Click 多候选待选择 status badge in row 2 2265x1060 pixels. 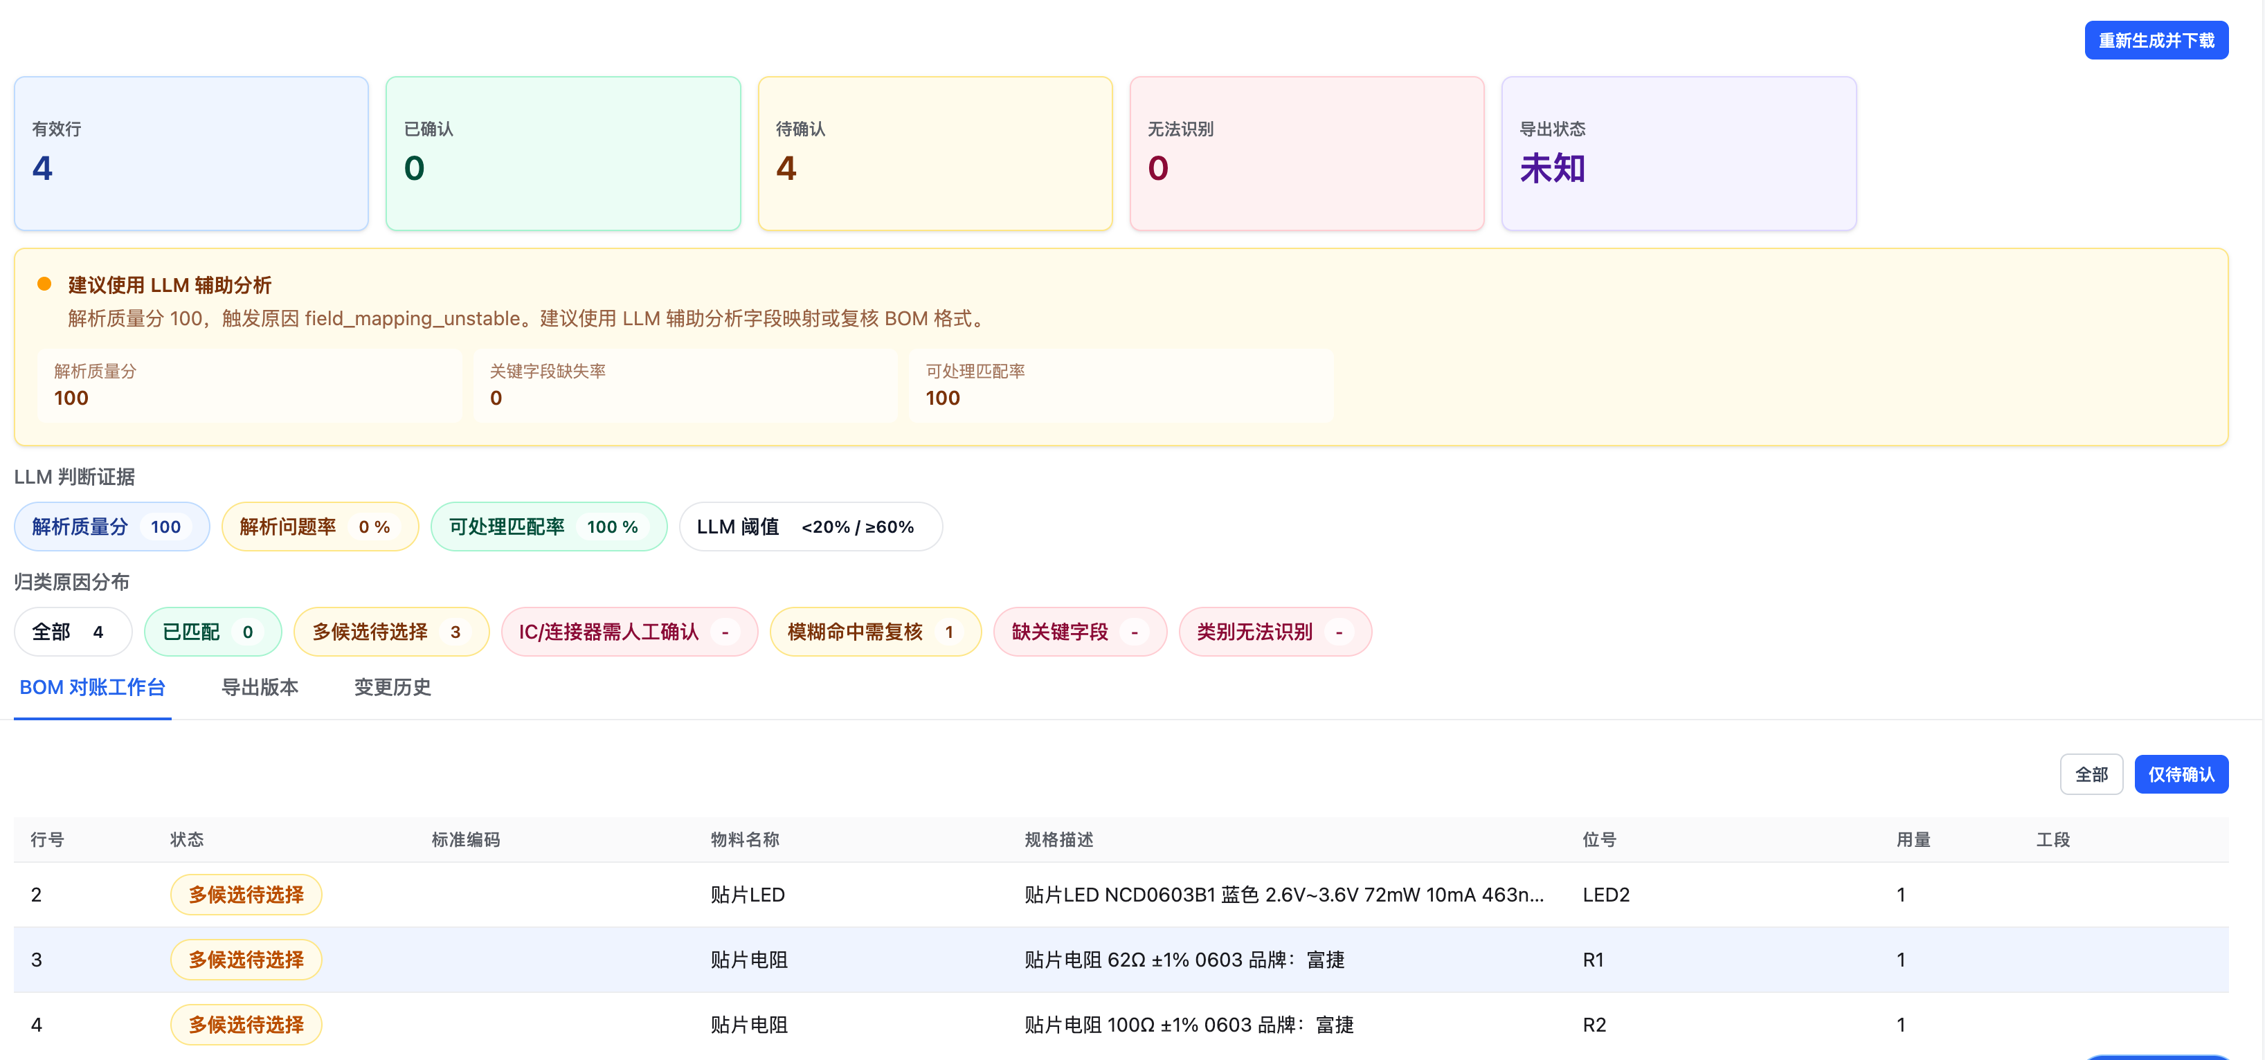[246, 895]
